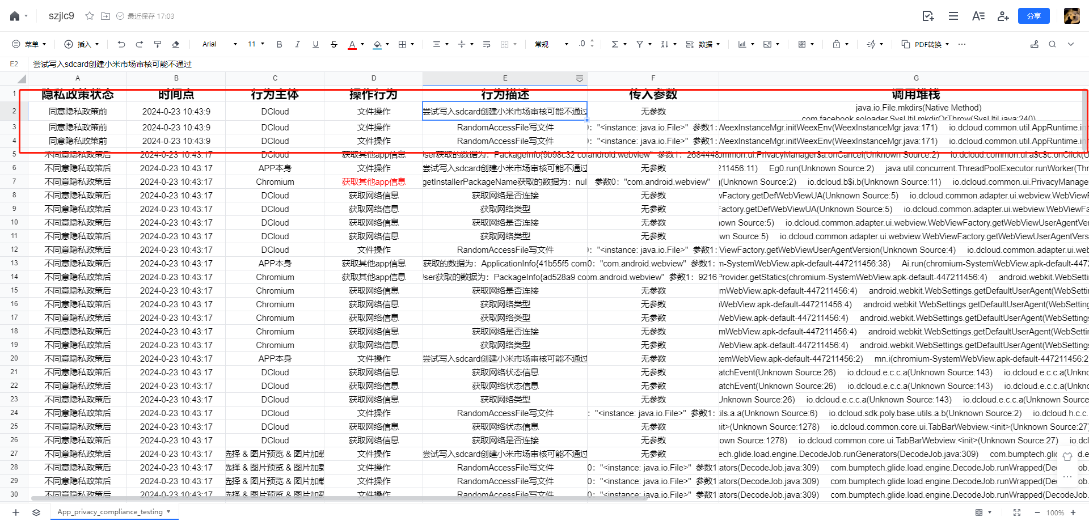Click the insert image icon
Screen dimensions: 1089x521
767,44
